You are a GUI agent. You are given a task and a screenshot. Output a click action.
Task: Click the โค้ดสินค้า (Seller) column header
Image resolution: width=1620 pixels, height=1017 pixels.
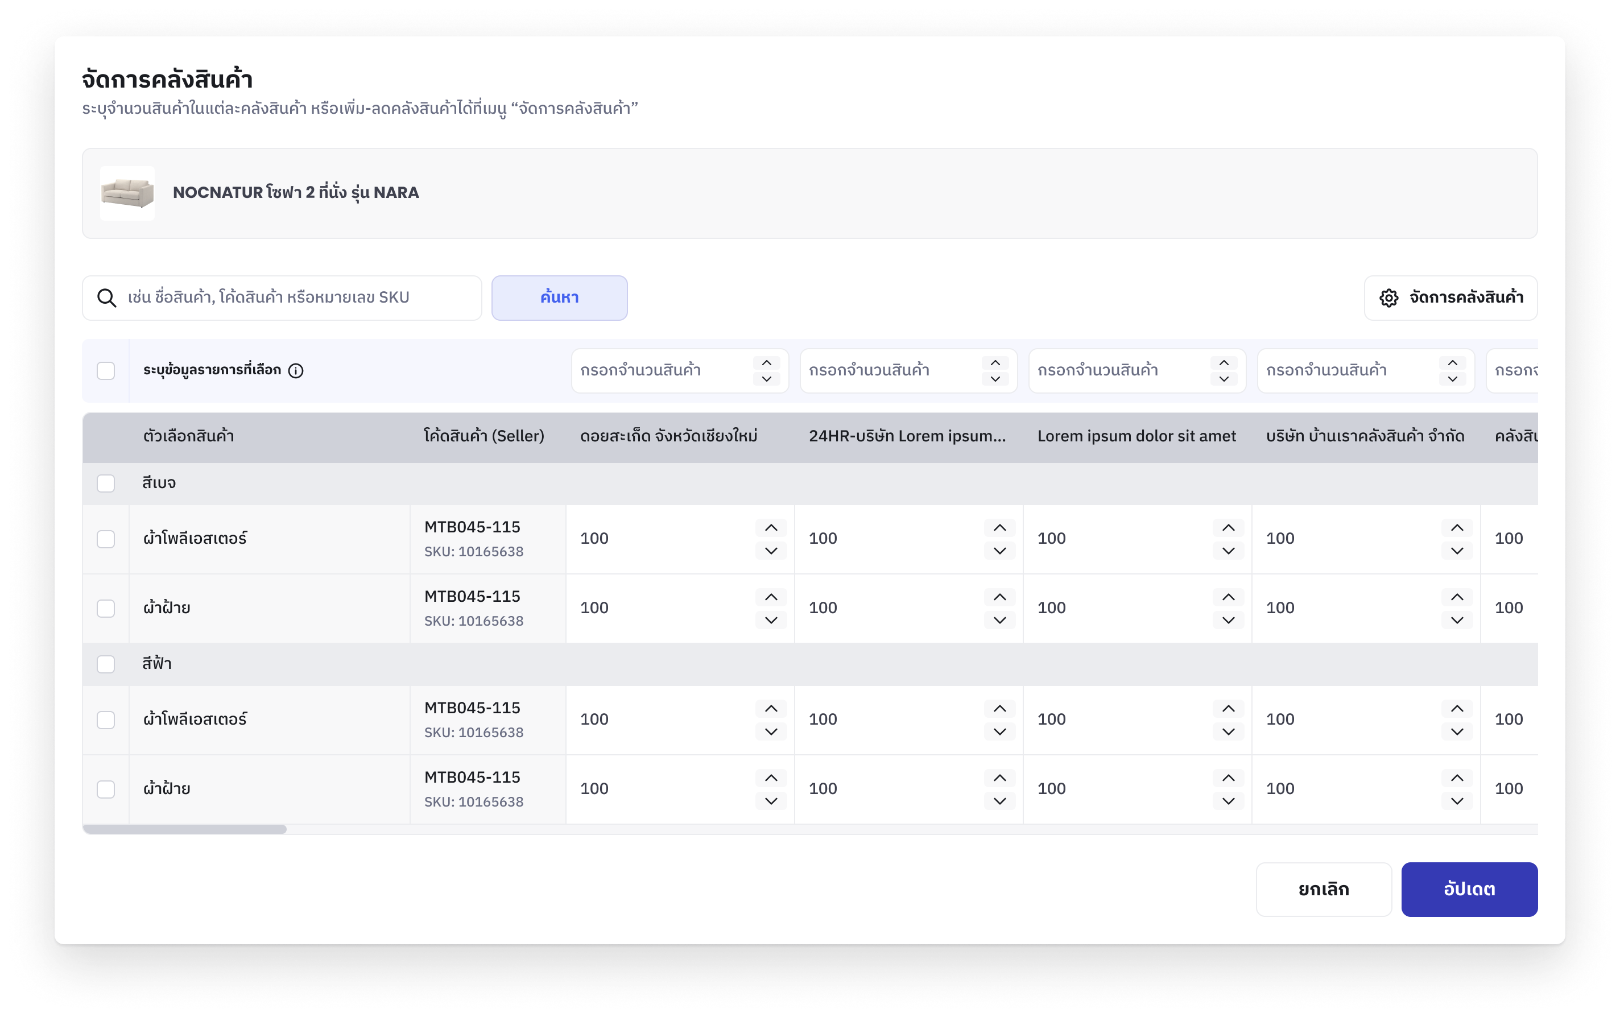click(483, 436)
